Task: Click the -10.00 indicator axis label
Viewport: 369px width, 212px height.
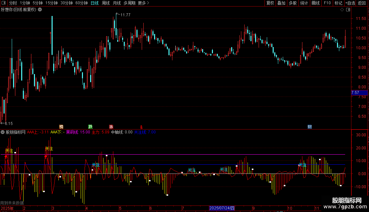Action: tap(360, 187)
